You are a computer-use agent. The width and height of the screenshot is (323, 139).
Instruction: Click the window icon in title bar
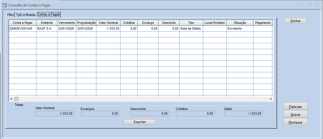tap(5, 5)
